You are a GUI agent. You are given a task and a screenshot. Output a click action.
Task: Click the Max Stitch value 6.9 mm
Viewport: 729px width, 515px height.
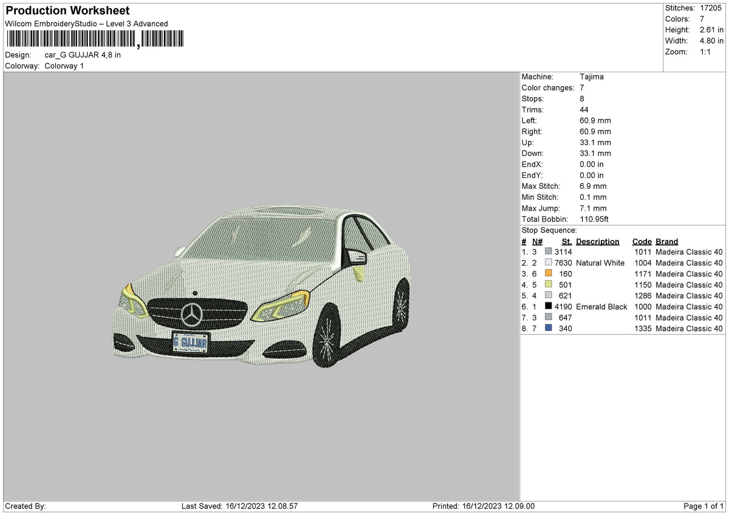[593, 186]
